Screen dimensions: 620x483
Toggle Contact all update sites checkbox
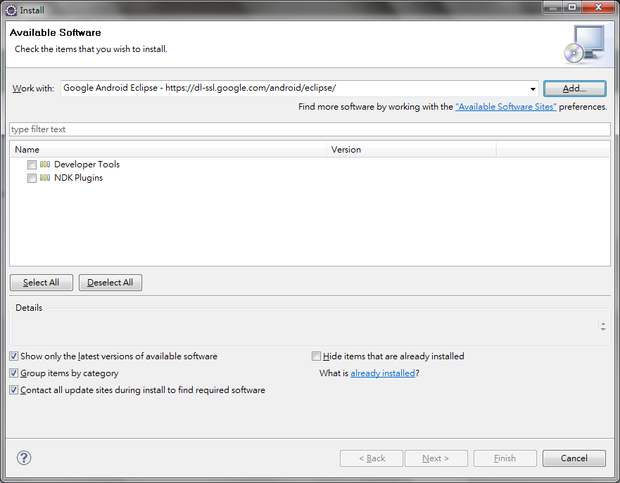14,390
